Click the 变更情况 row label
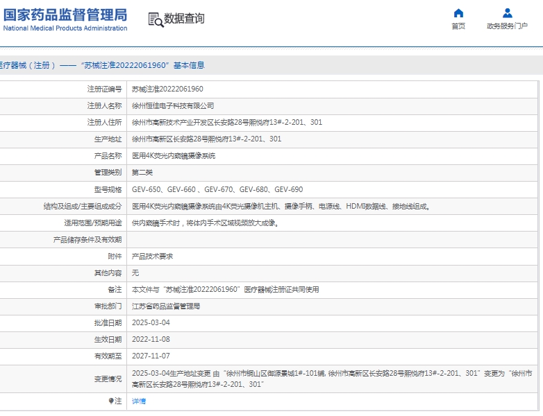This screenshot has width=543, height=416. [x=108, y=379]
